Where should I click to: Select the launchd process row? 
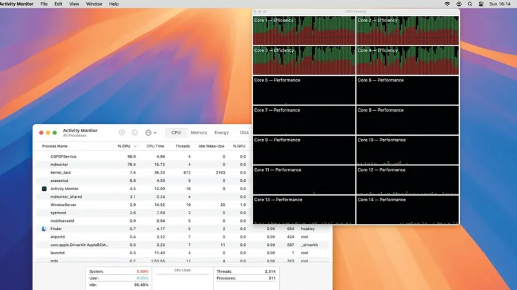coord(183,253)
